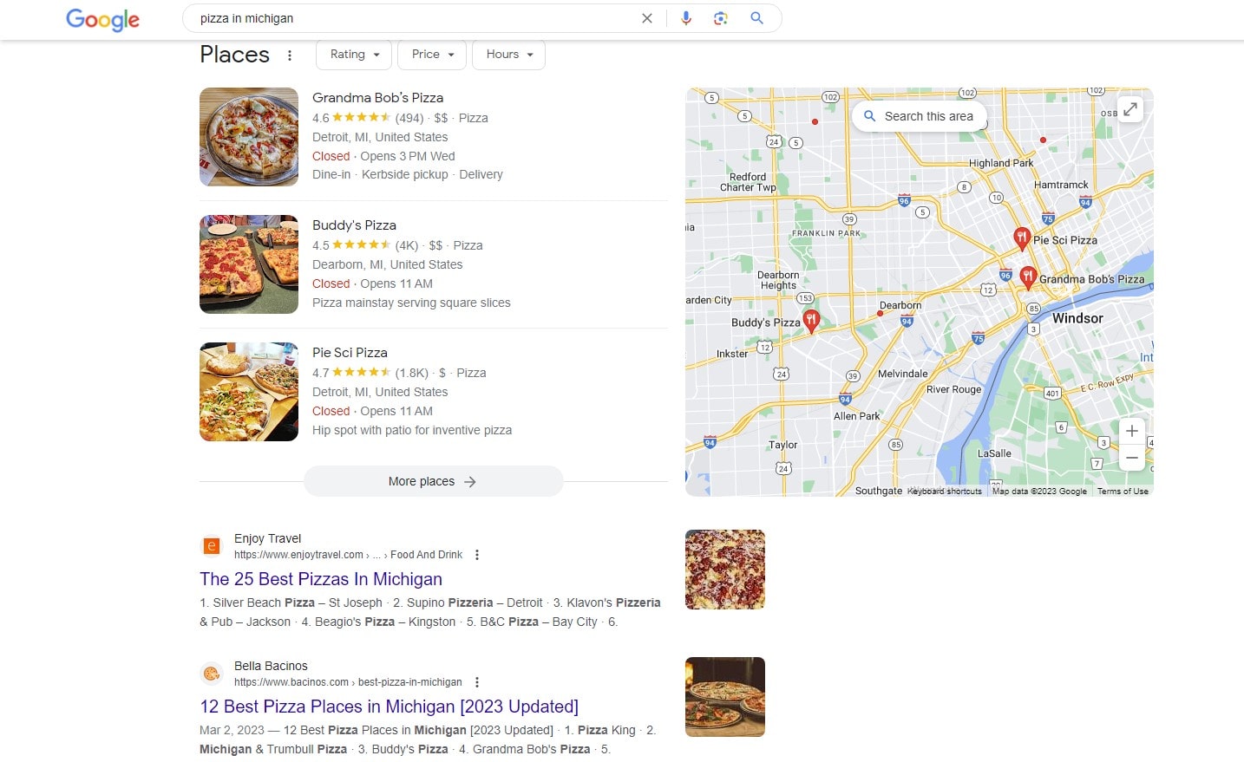Click inside the search input field
Screen dimensions: 1244x762
[390, 17]
